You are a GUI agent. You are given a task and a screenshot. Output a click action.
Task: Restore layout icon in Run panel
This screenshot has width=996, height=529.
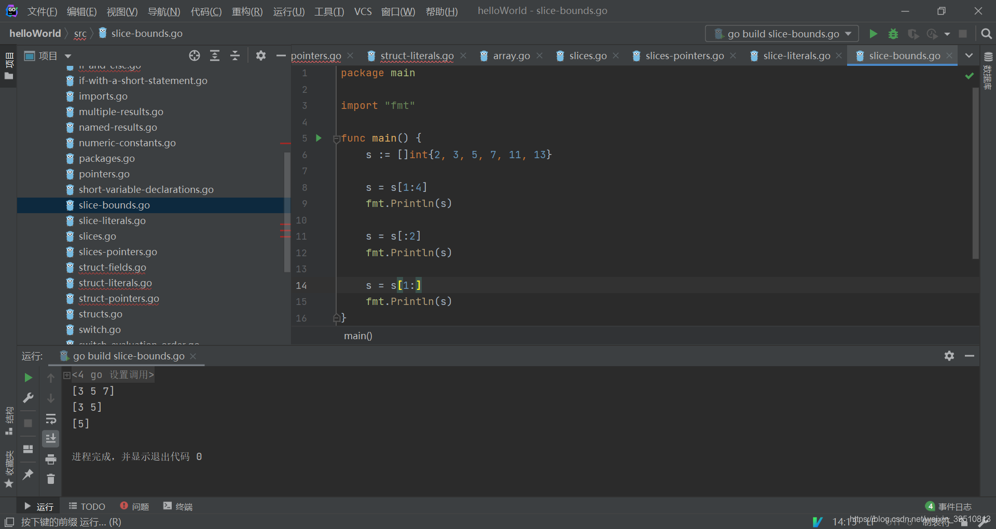[28, 449]
